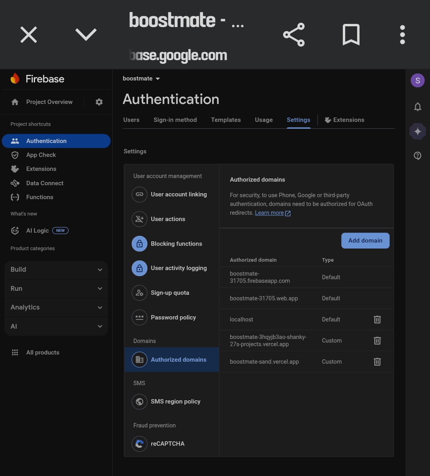Image resolution: width=430 pixels, height=476 pixels.
Task: Open Password policy settings
Action: [172, 317]
